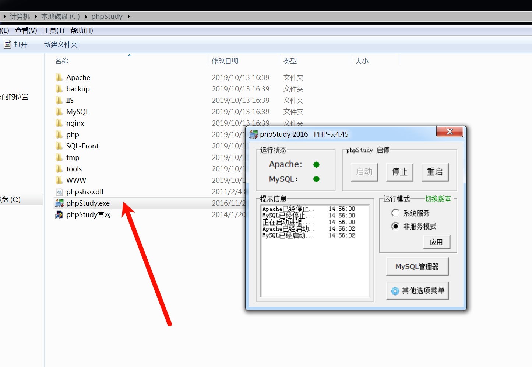Click the php folder icon
The image size is (532, 367).
point(59,134)
